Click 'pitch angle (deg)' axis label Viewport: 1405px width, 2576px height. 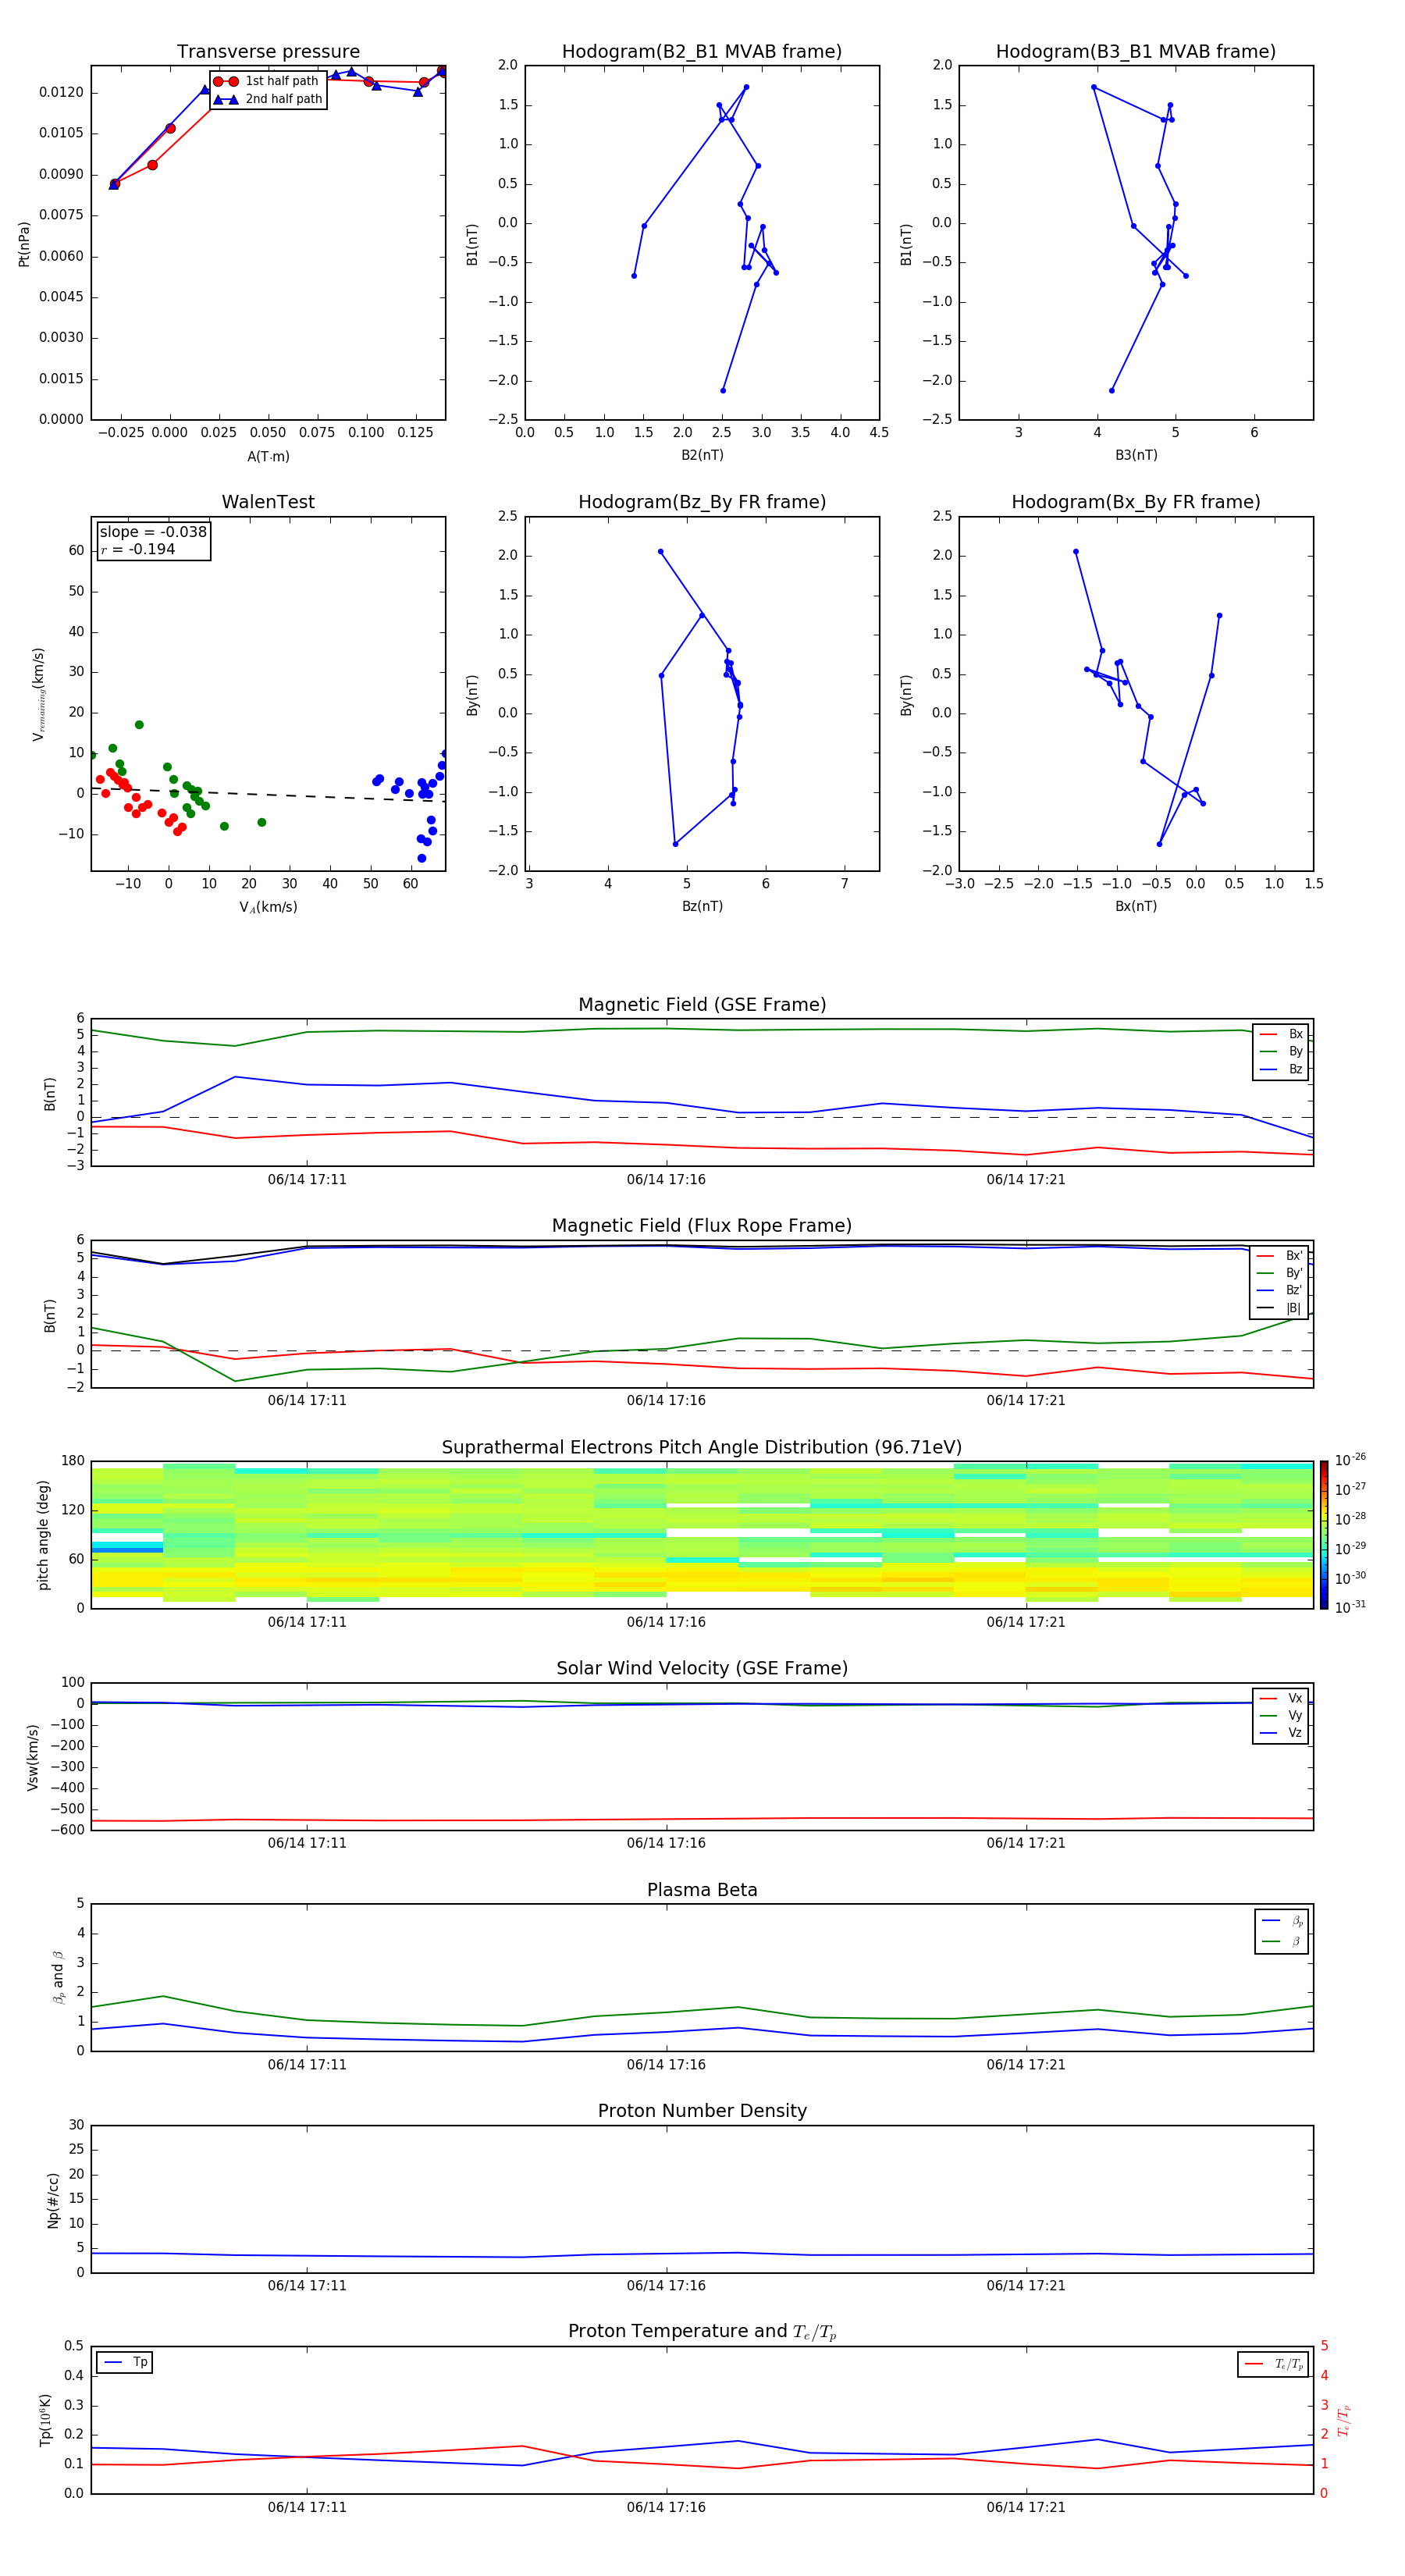click(43, 1534)
